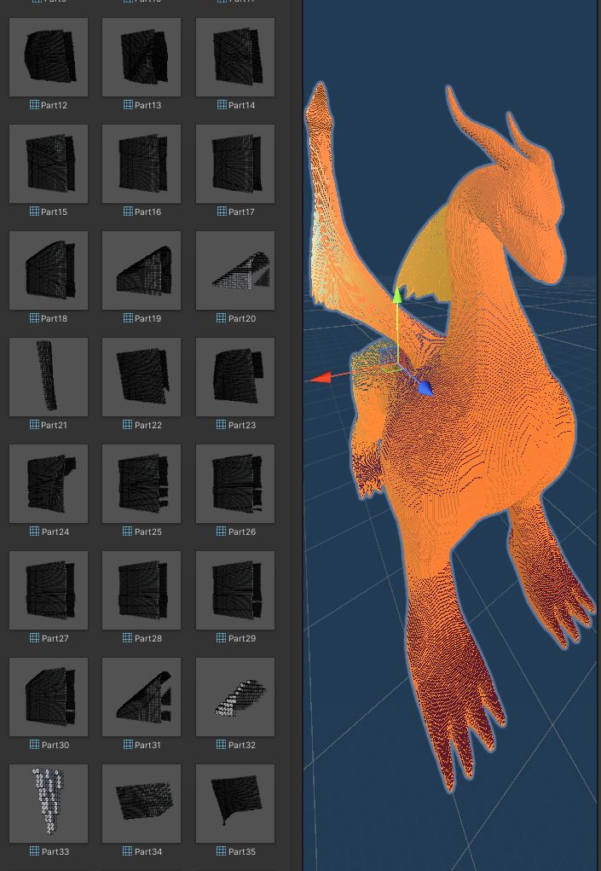This screenshot has height=871, width=601.
Task: Click the mesh grid icon beside Part25
Action: [x=128, y=531]
